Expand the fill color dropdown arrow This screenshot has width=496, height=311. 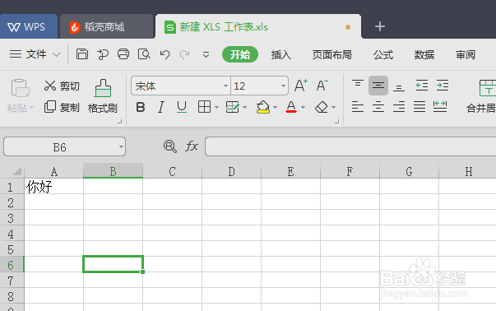point(276,108)
